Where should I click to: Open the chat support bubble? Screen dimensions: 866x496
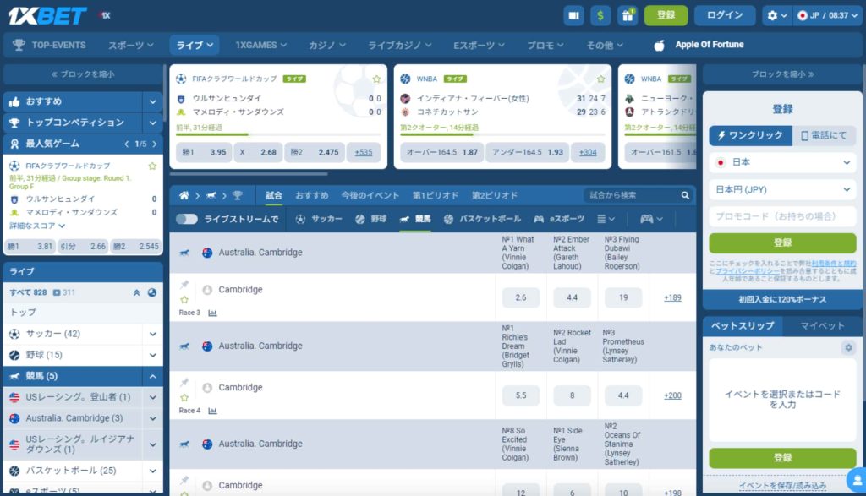pyautogui.click(x=858, y=480)
